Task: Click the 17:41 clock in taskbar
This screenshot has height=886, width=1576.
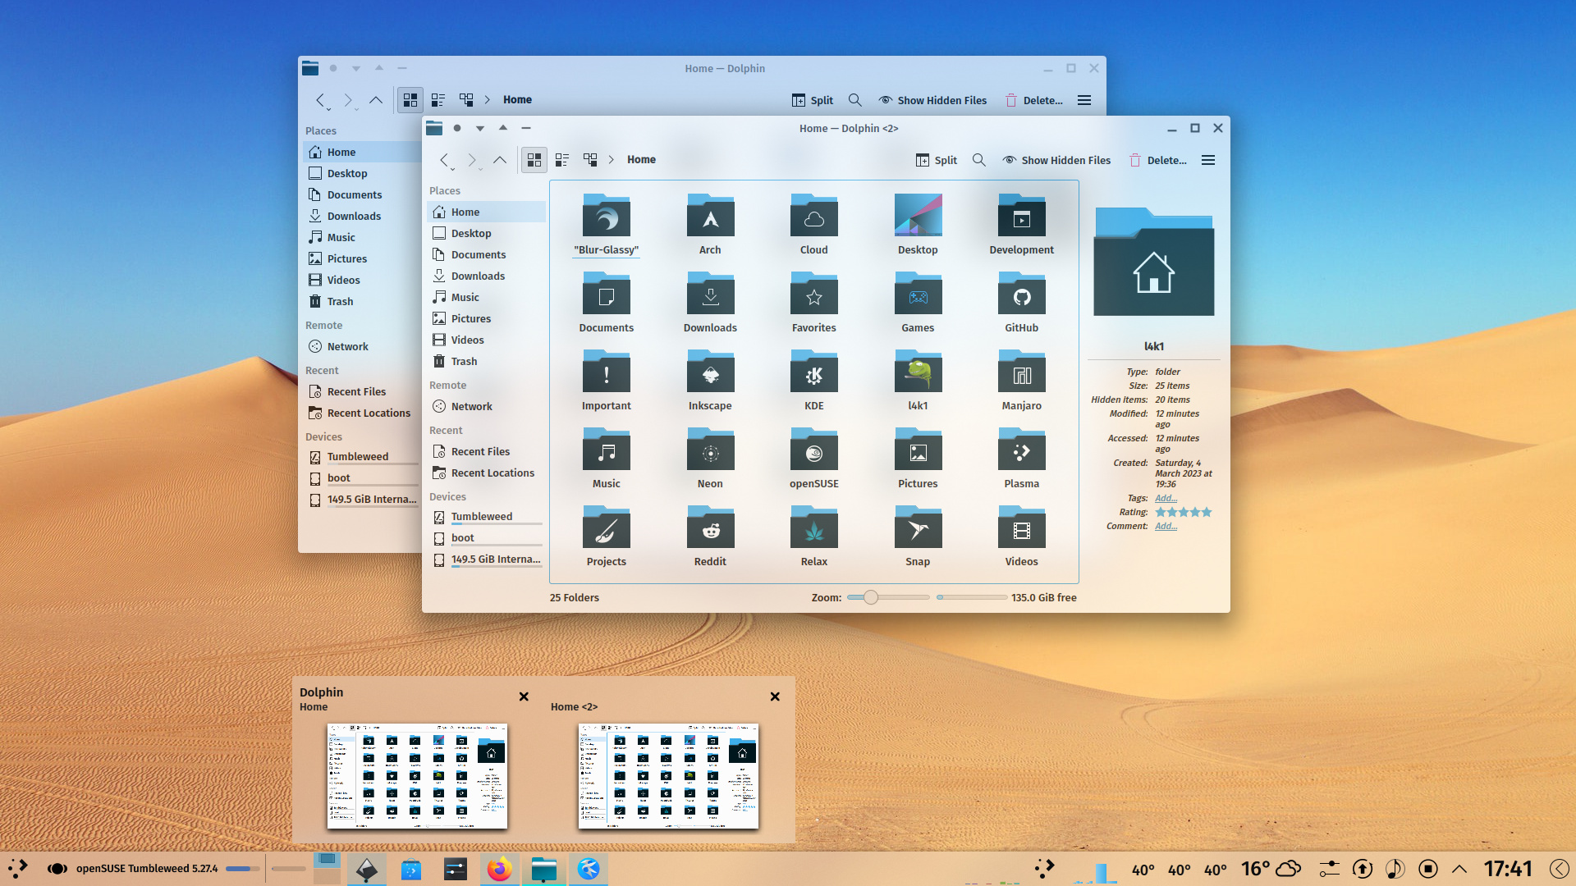Action: click(x=1508, y=869)
